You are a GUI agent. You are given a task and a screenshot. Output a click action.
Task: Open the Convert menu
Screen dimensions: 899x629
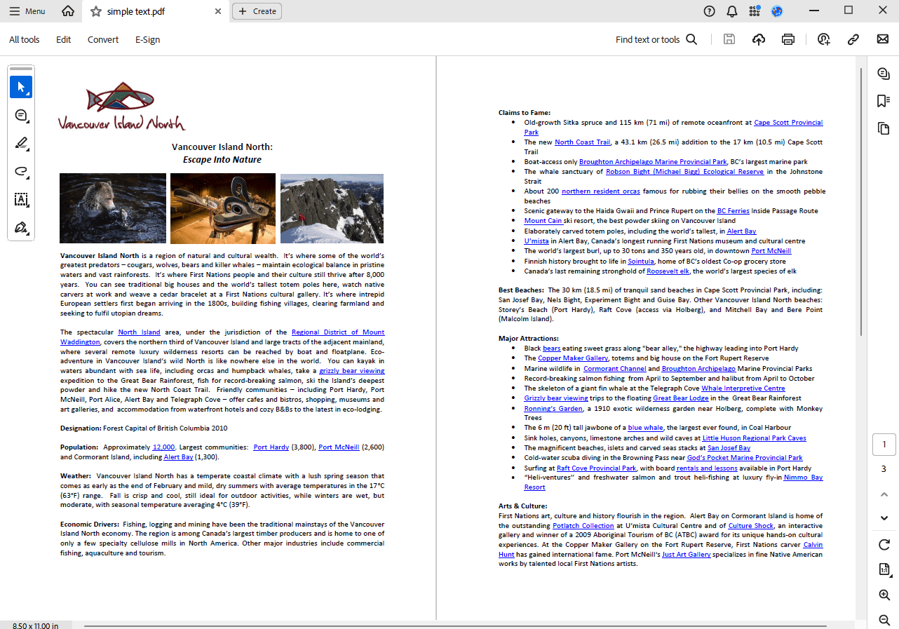pyautogui.click(x=103, y=39)
